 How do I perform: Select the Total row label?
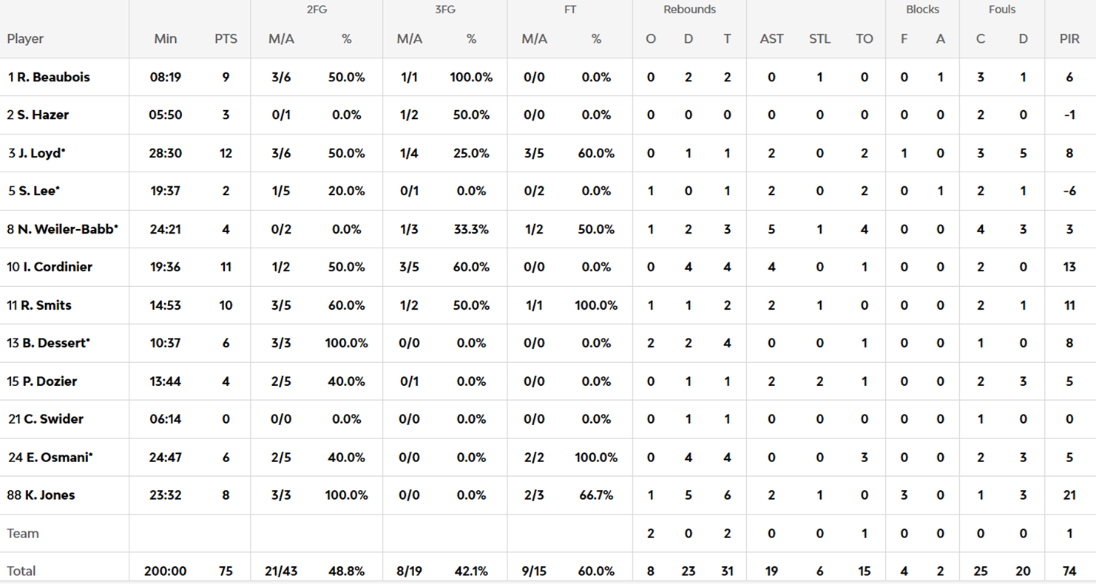(21, 571)
